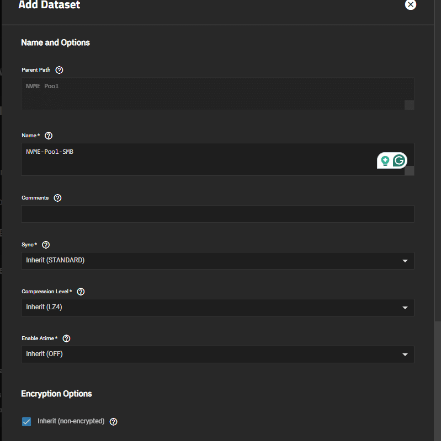This screenshot has height=441, width=441.
Task: Click the Grammarly G icon
Action: [399, 160]
